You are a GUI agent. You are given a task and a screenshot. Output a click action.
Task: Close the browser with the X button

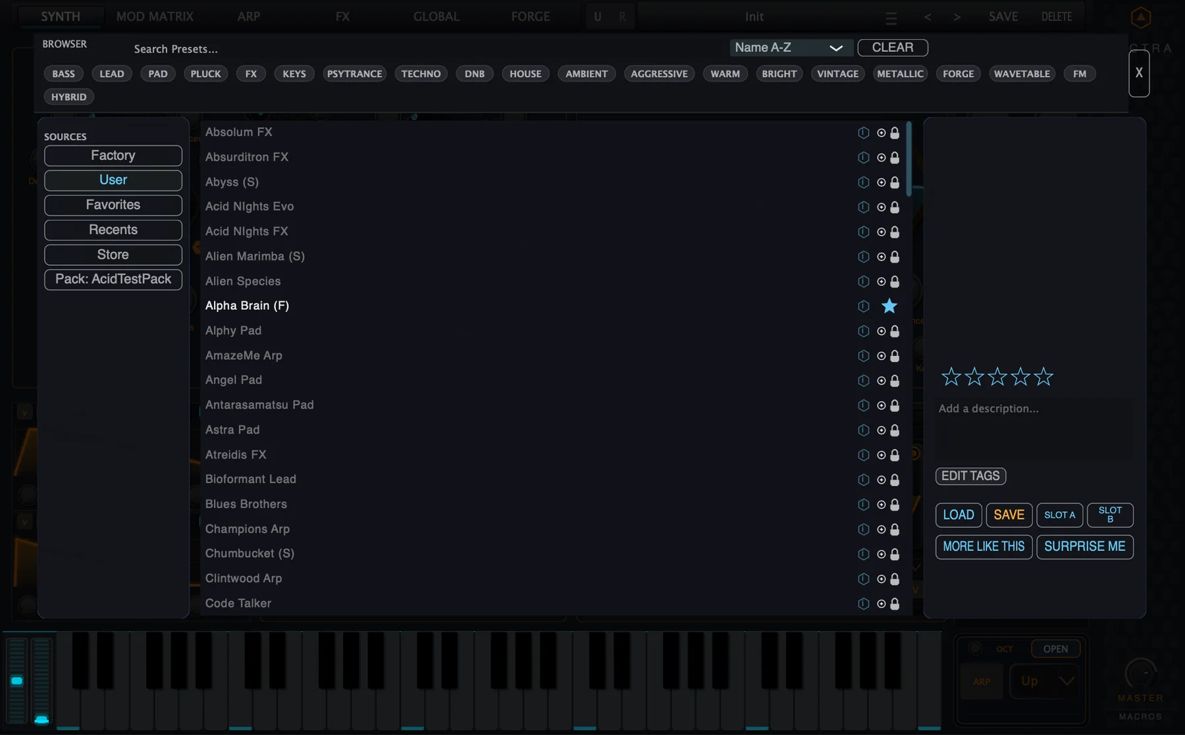[1139, 73]
